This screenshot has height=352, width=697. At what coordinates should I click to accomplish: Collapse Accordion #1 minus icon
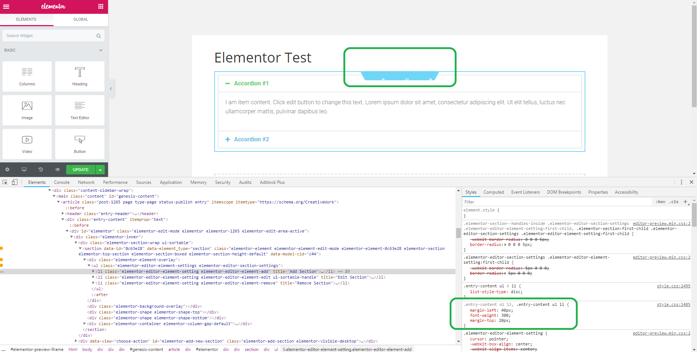point(228,84)
